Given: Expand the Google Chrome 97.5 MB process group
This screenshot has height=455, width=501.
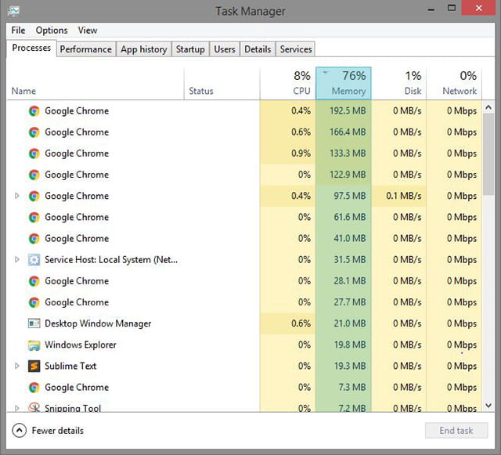Looking at the screenshot, I should (17, 196).
